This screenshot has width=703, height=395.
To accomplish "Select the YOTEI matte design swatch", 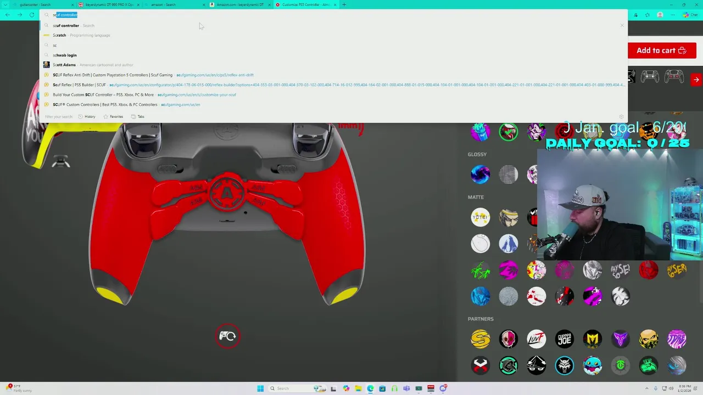I will click(480, 217).
